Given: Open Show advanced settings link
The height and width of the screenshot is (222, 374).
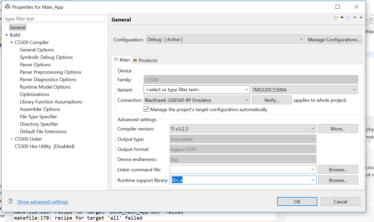Looking at the screenshot, I should pos(43,202).
